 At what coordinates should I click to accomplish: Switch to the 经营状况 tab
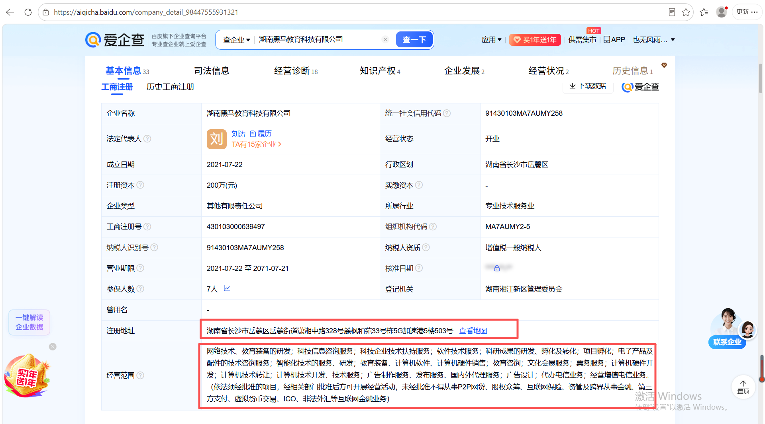click(549, 71)
